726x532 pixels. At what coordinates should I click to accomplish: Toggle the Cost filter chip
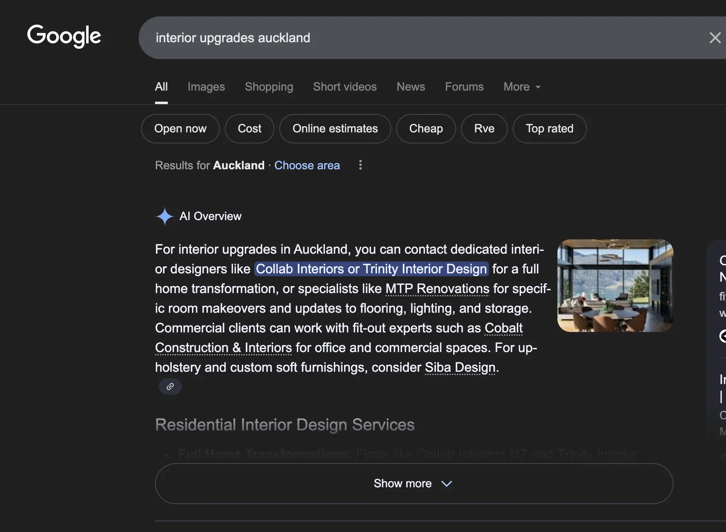[249, 129]
